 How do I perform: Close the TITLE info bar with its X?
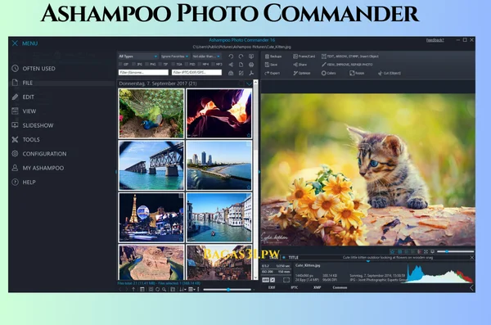[471, 257]
